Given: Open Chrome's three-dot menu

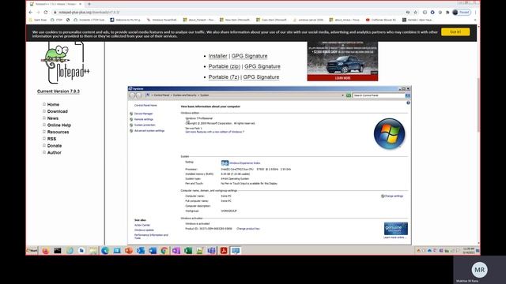Looking at the screenshot, I should [475, 13].
